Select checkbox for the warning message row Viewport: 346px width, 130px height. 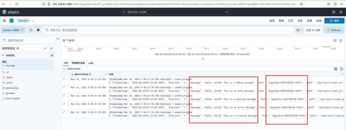68,96
